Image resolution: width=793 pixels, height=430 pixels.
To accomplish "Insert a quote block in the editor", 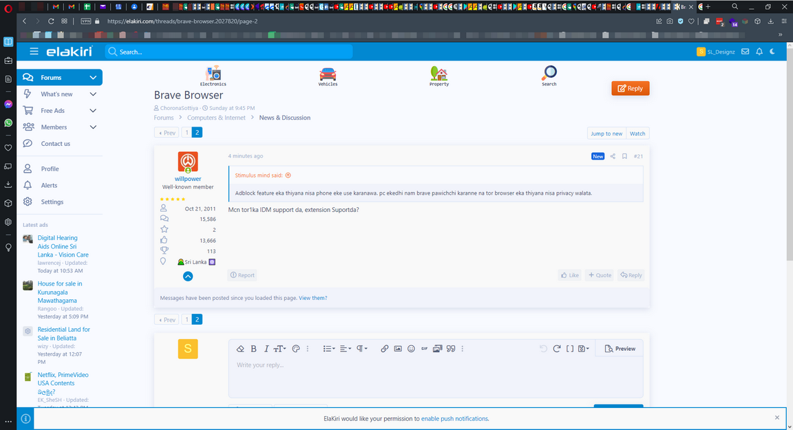I will pos(451,349).
